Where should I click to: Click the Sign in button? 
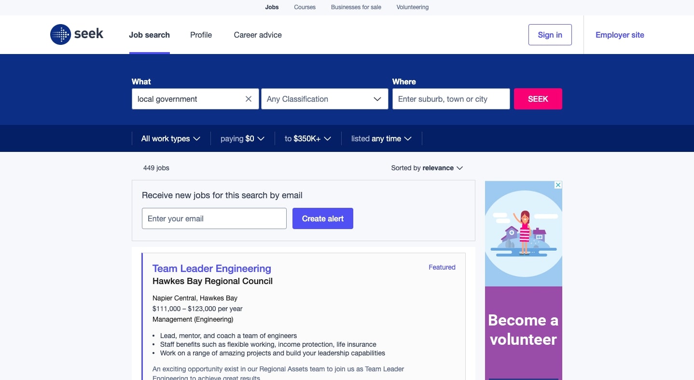(550, 35)
